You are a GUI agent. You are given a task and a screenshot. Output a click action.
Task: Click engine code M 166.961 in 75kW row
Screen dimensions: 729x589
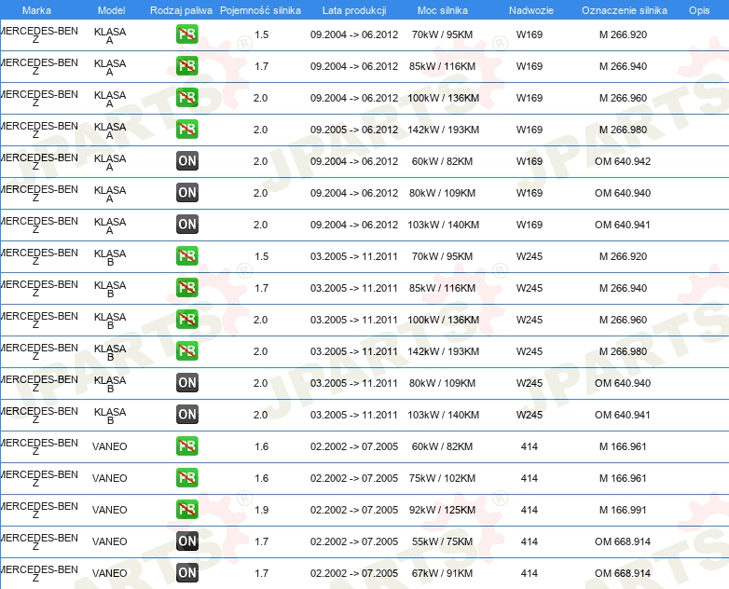coord(623,478)
